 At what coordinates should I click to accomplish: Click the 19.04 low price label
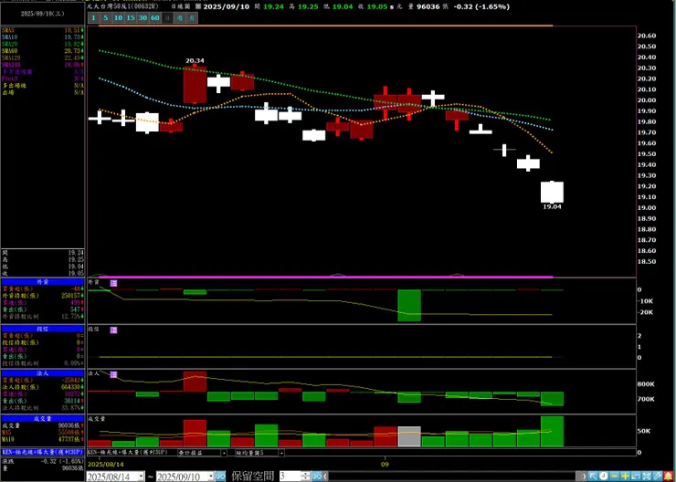point(552,206)
